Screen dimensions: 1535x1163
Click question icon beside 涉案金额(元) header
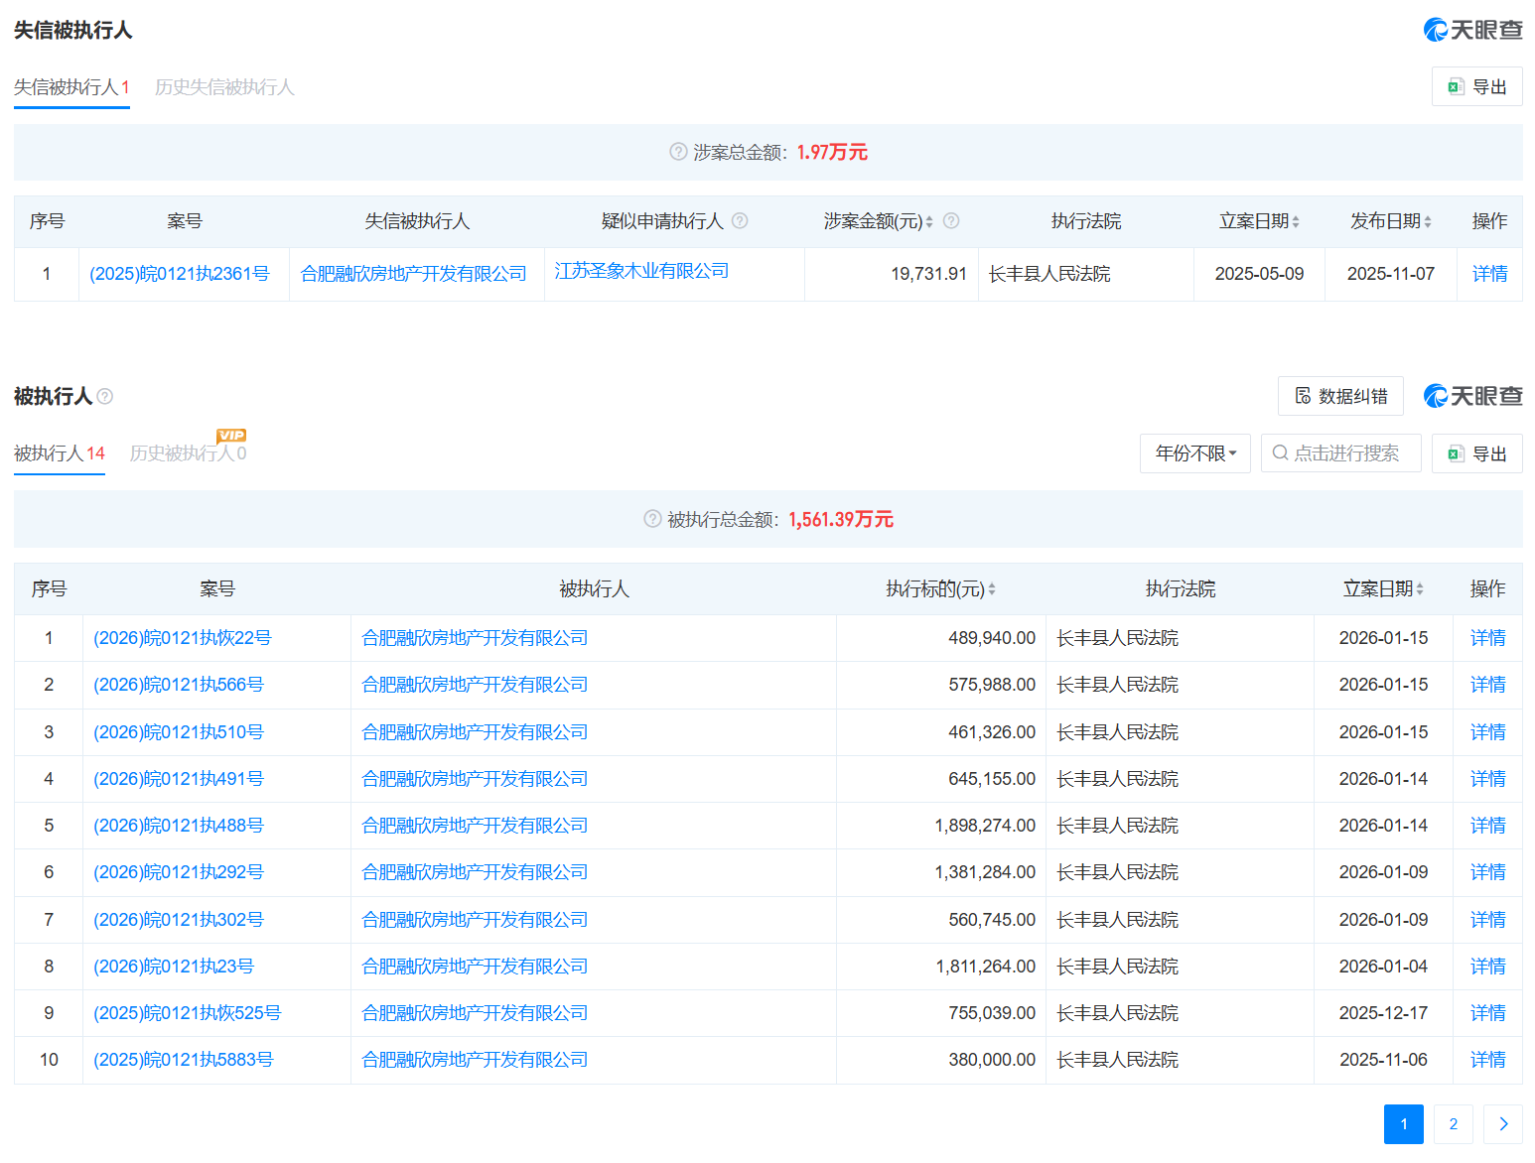tap(950, 221)
